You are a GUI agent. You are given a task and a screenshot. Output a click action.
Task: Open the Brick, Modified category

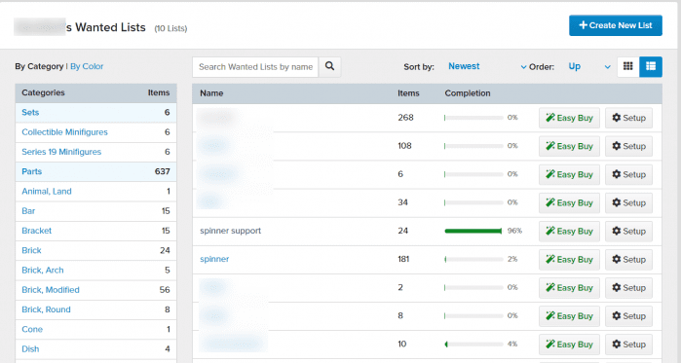point(51,290)
